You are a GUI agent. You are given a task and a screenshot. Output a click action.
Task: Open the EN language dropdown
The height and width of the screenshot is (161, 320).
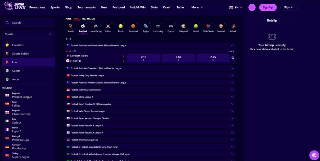pyautogui.click(x=236, y=7)
